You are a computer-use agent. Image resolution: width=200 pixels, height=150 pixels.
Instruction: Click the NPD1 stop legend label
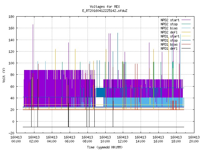[x=169, y=40]
